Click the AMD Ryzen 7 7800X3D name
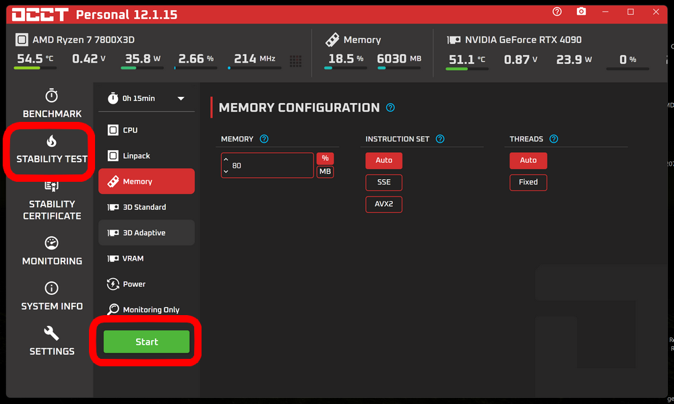Viewport: 674px width, 404px height. point(84,40)
